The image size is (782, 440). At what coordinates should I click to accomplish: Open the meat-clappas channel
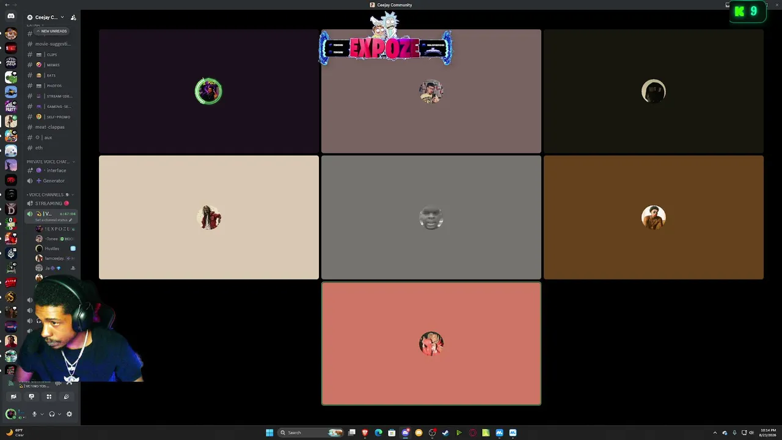point(51,127)
